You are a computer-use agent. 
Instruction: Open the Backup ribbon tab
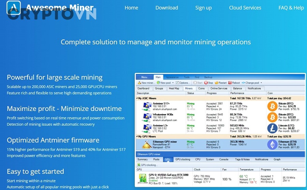point(208,77)
